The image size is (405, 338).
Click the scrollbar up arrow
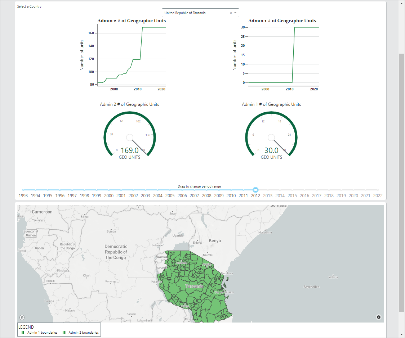click(x=402, y=3)
